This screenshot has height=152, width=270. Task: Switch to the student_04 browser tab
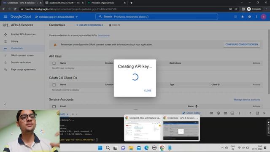pos(65,3)
